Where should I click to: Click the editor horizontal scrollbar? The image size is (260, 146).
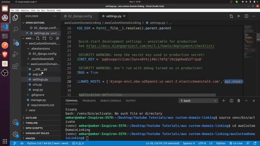[147, 95]
